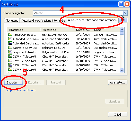Sort by the Rilasciato a column header

tap(24, 30)
